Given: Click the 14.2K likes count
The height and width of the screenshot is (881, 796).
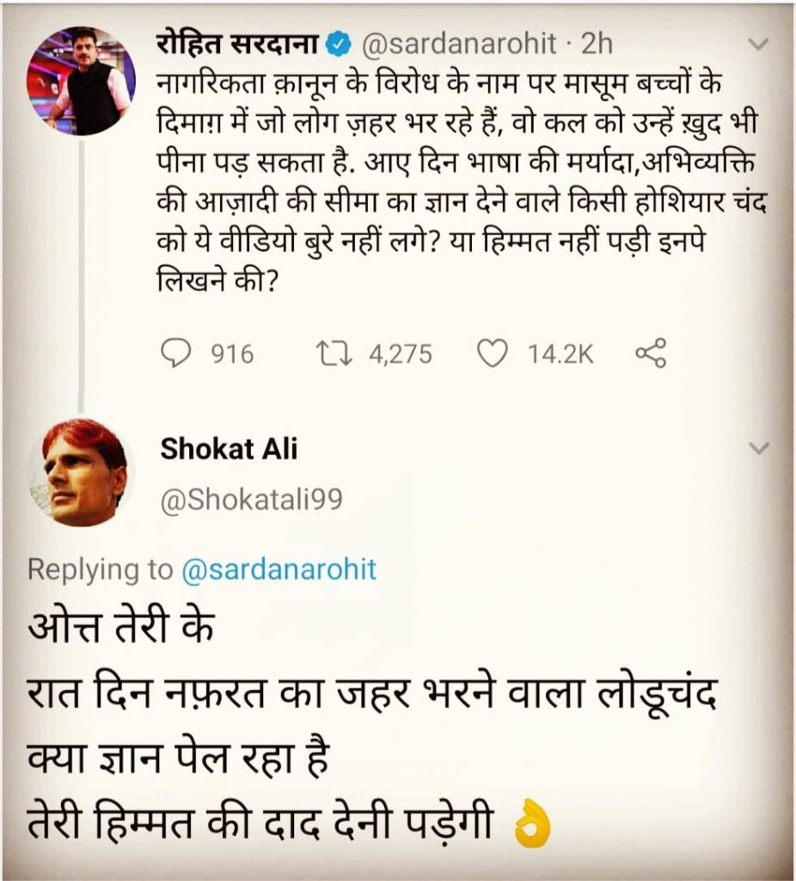Looking at the screenshot, I should pyautogui.click(x=560, y=354).
